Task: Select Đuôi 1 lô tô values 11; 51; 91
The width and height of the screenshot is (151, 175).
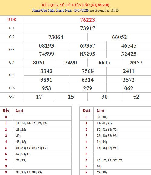Action: tap(104, 123)
